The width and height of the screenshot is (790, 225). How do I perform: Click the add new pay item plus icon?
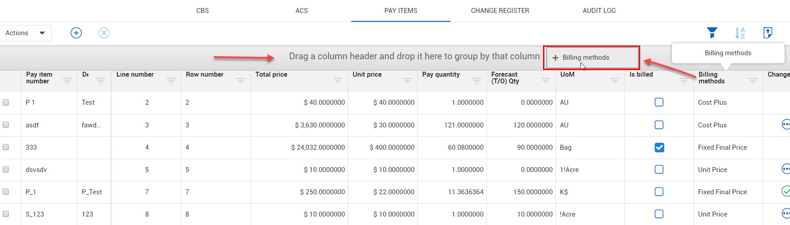76,33
